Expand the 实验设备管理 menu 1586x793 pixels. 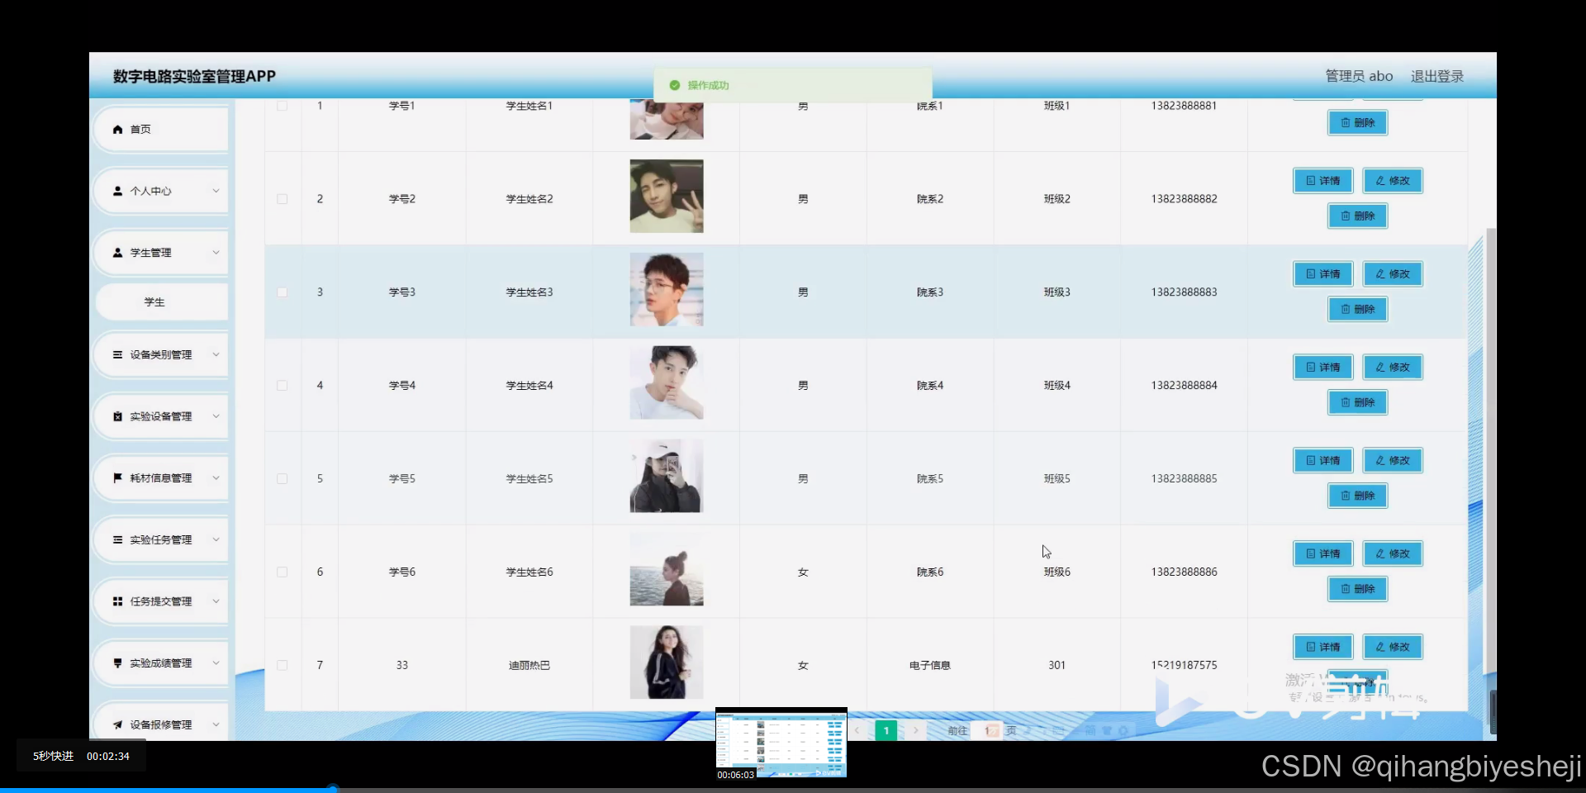click(161, 416)
